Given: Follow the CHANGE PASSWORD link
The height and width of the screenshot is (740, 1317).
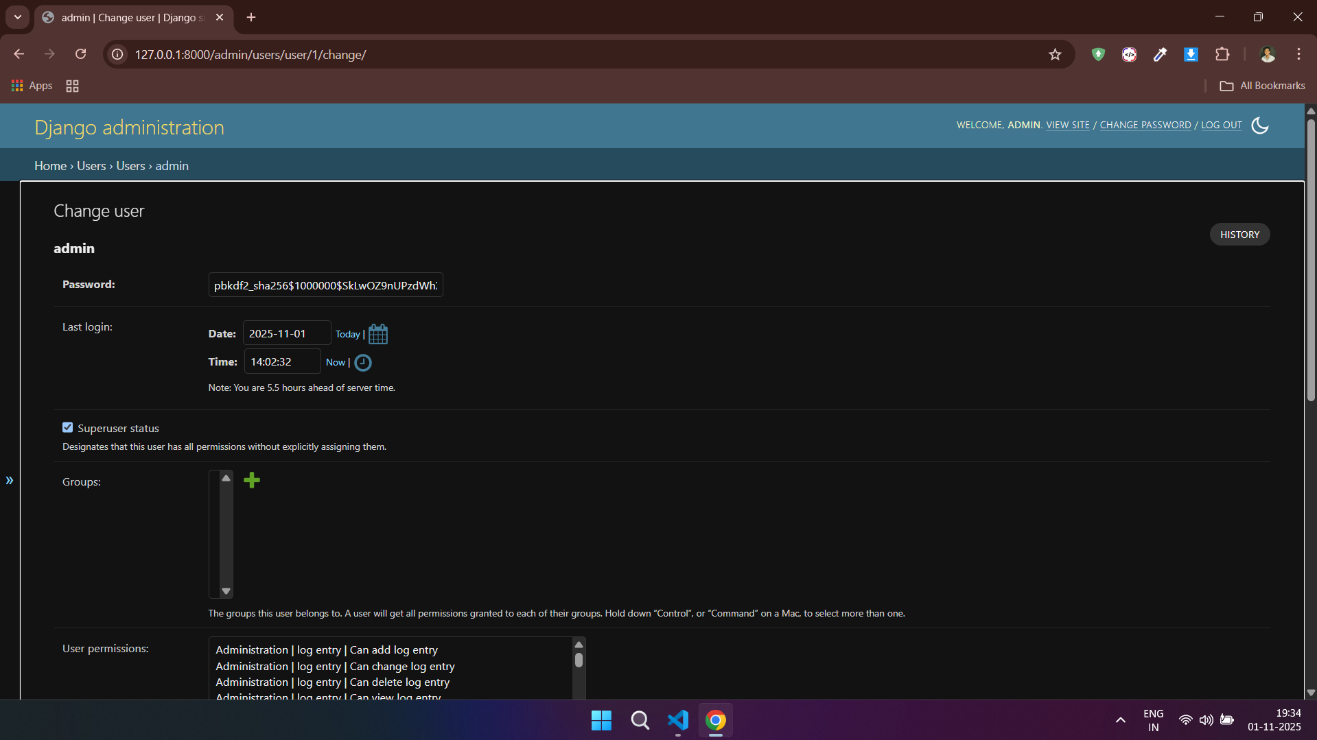Looking at the screenshot, I should [x=1145, y=125].
